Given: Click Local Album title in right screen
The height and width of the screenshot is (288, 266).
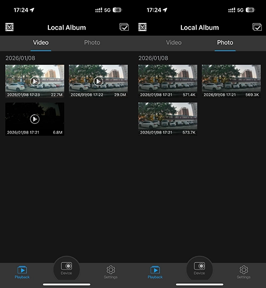Looking at the screenshot, I should point(199,28).
